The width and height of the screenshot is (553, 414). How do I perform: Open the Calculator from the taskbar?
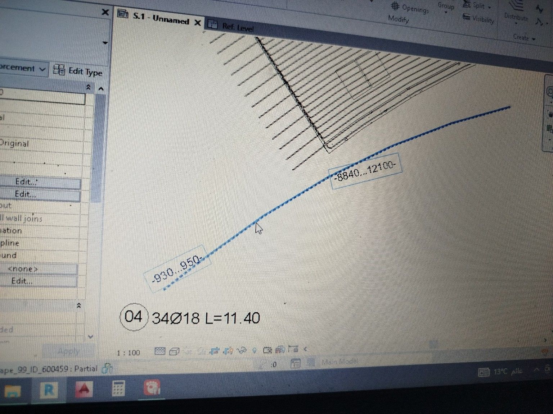click(x=118, y=388)
